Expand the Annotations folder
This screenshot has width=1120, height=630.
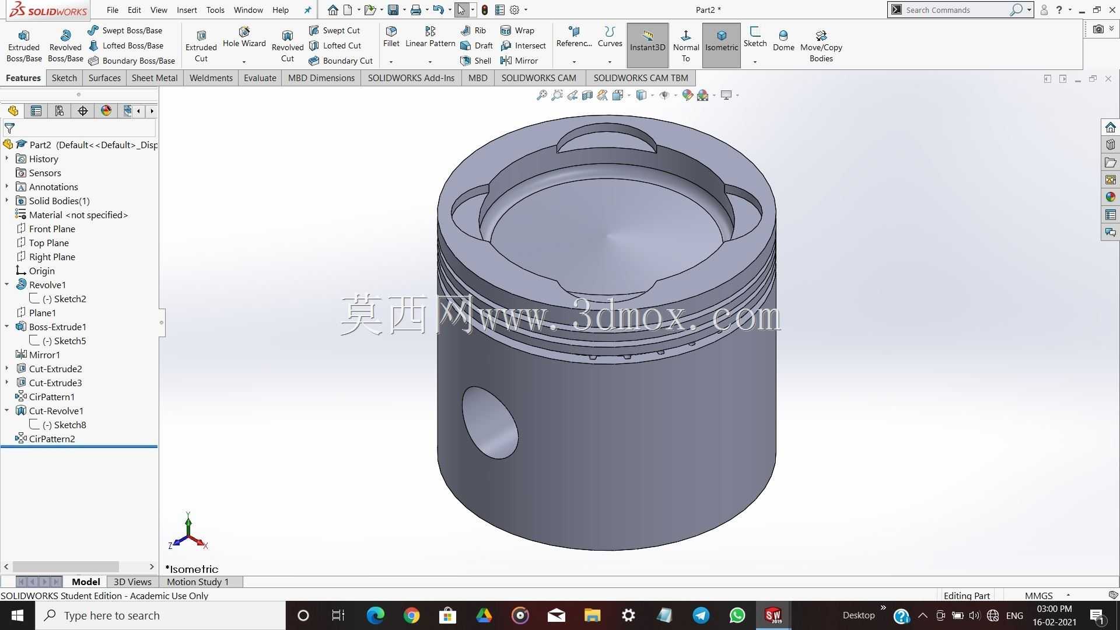7,187
